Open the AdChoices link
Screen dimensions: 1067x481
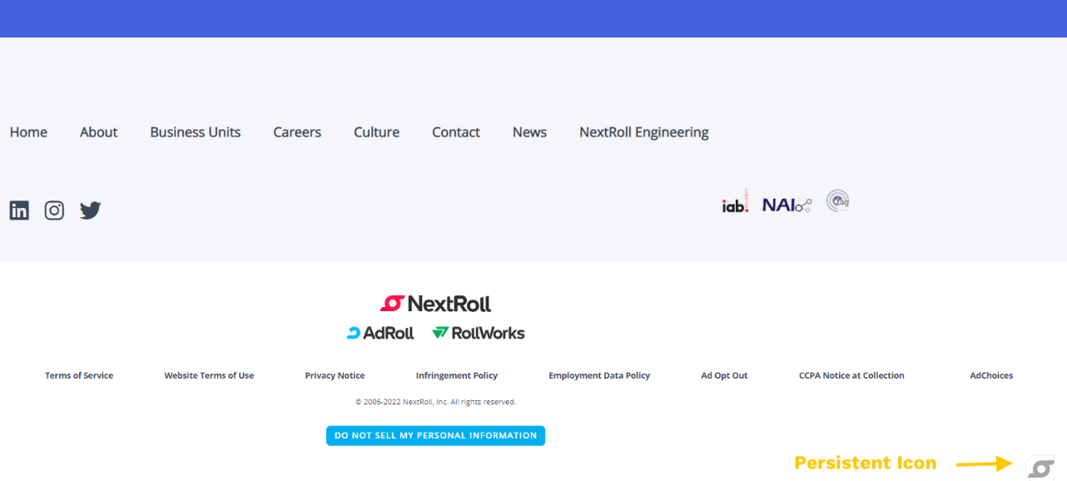pyautogui.click(x=991, y=375)
